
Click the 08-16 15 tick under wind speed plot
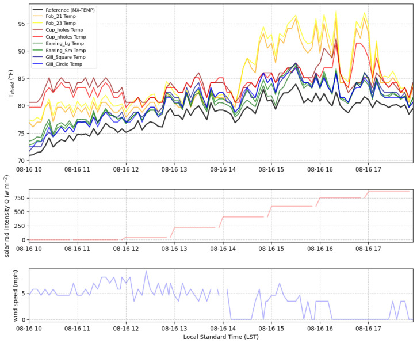[271, 329]
